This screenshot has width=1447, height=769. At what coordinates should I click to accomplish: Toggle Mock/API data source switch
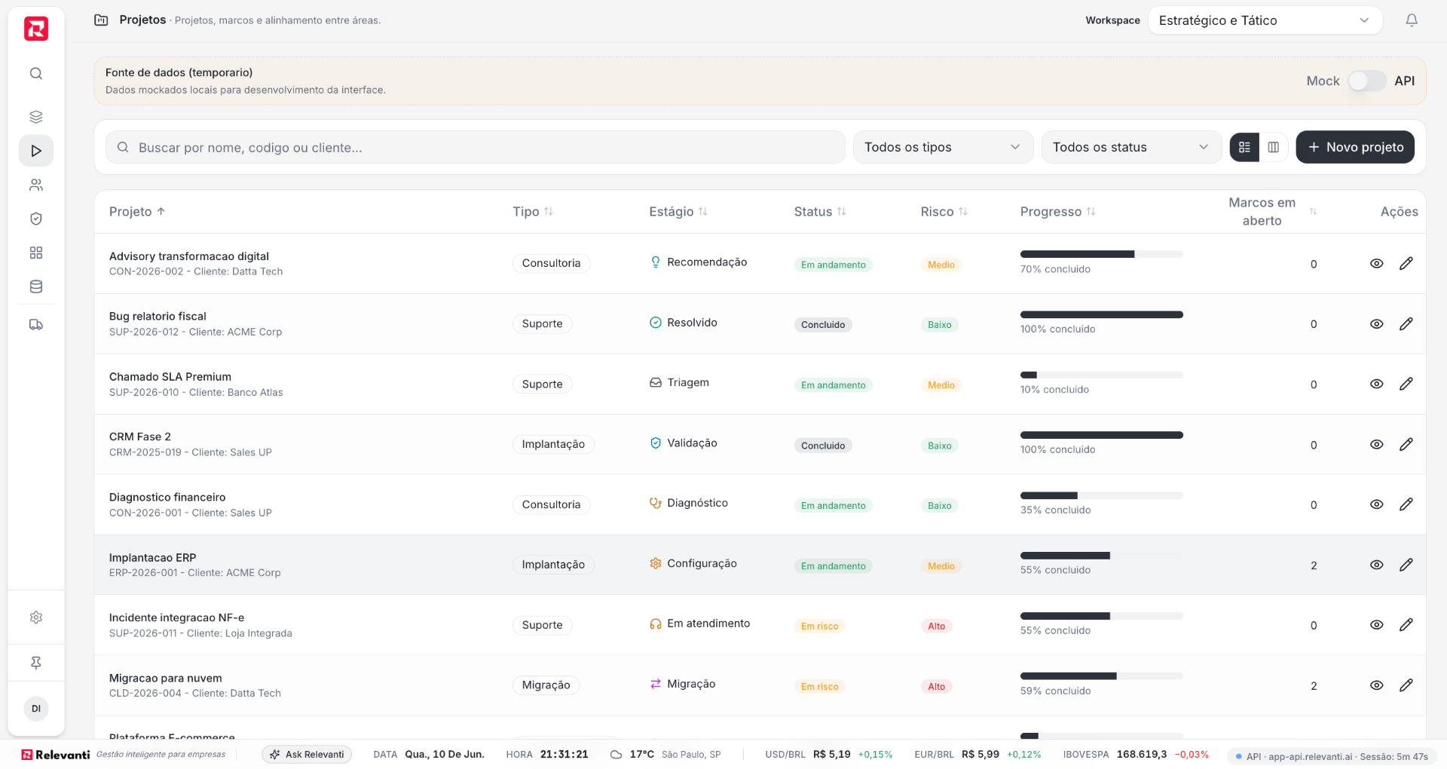1366,81
